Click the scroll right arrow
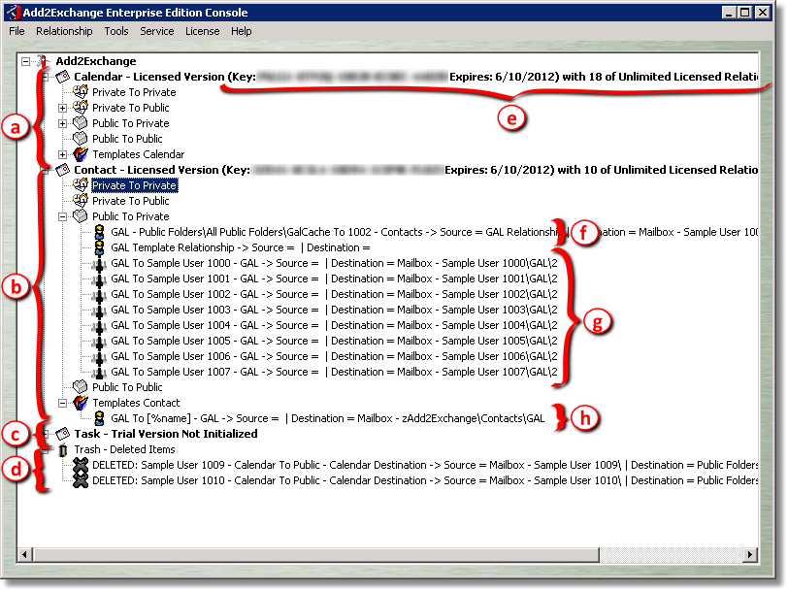 749,555
